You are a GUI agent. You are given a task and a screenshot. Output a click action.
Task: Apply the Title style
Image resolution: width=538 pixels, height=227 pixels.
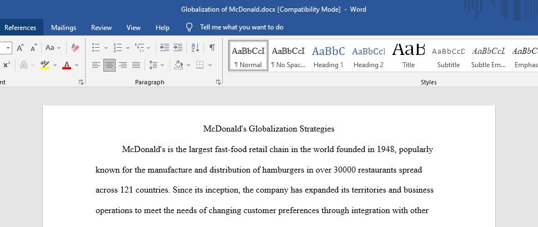(409, 56)
